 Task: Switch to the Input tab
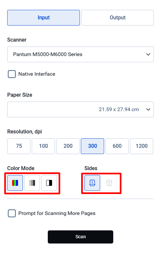44,18
